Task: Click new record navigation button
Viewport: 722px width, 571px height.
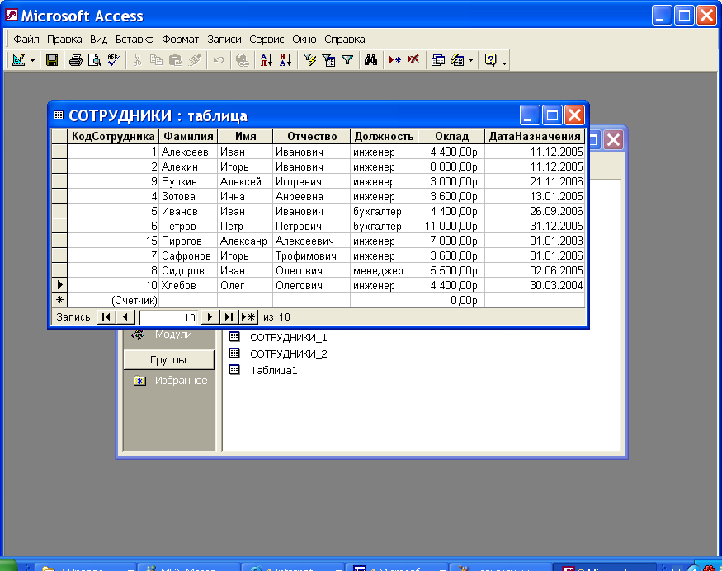Action: pyautogui.click(x=248, y=316)
